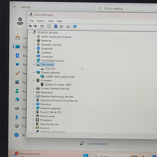The width and height of the screenshot is (157, 157).
Task: Select the Bluetooth icon in device tree
Action: click(x=38, y=48)
